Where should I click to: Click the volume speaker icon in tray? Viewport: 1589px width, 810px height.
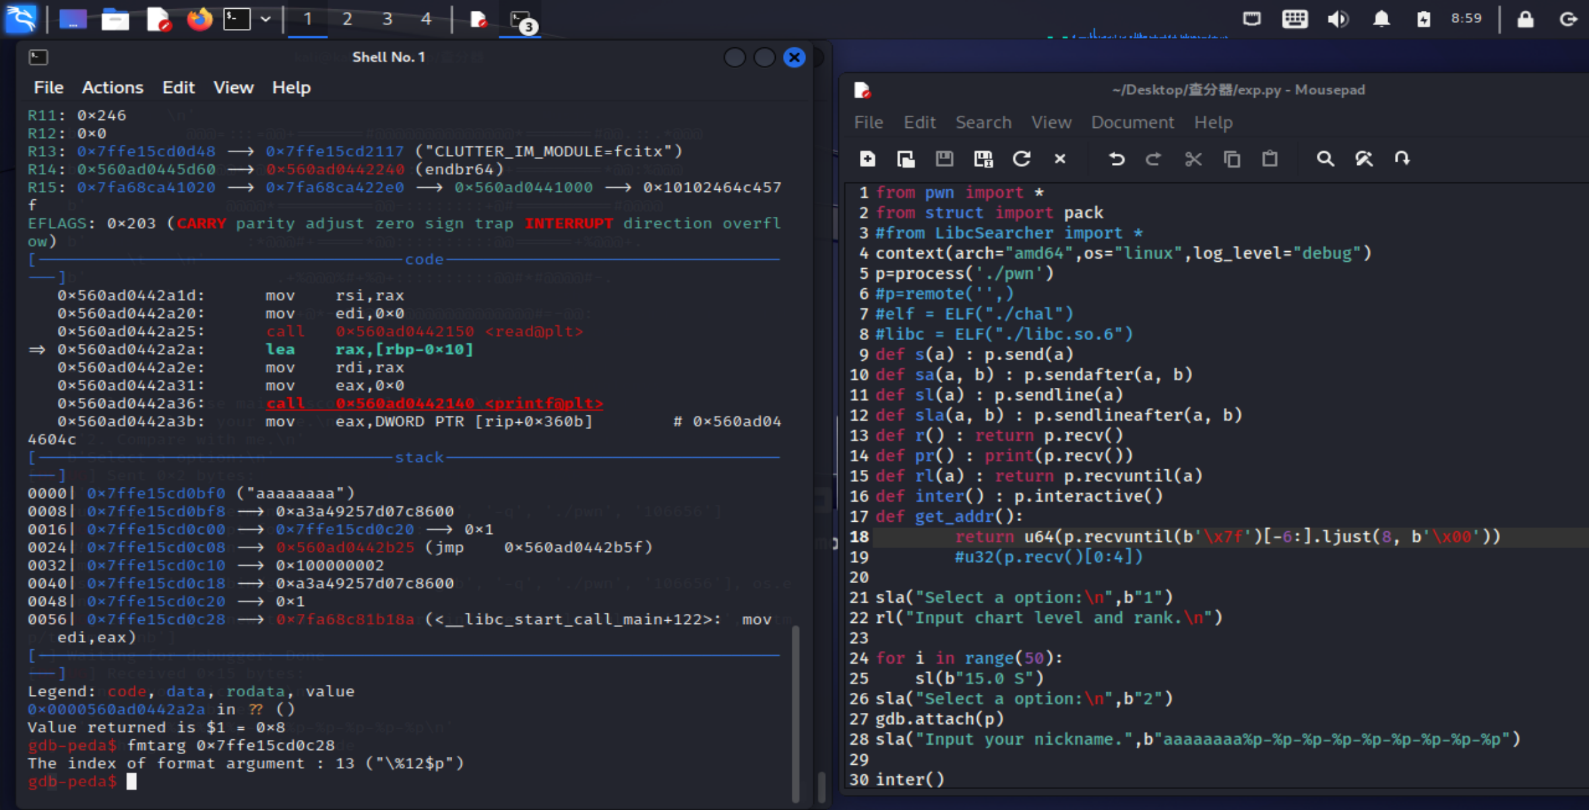point(1338,19)
